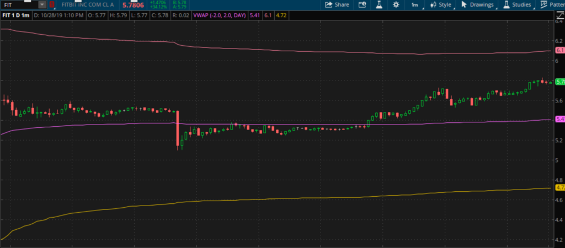Viewport: 565px width, 248px height.
Task: Click the quick quote card icon
Action: coord(362,4)
